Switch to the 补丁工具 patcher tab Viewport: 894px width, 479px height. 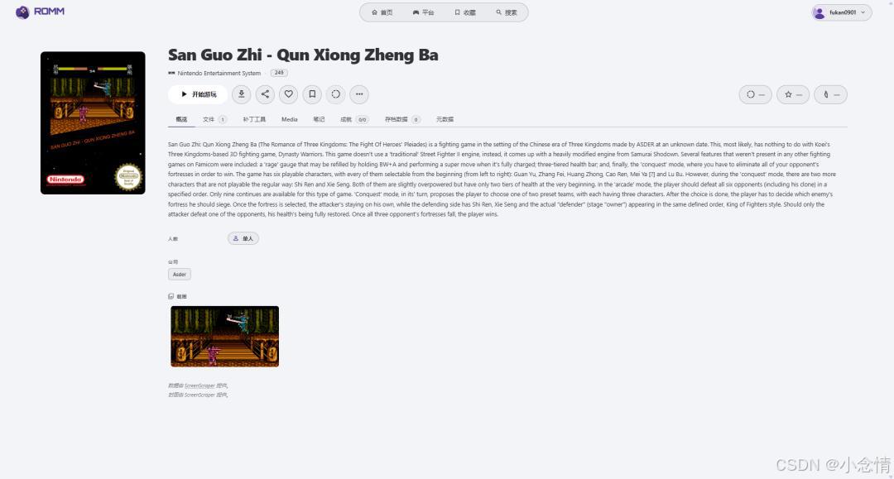[x=254, y=120]
